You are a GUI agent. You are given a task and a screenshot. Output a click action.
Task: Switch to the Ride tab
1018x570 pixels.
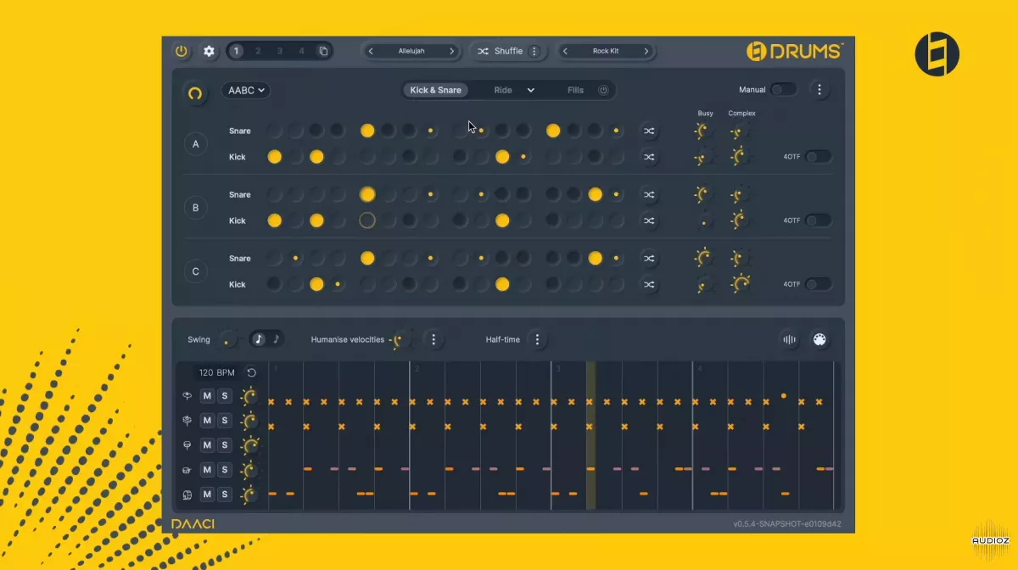coord(503,90)
